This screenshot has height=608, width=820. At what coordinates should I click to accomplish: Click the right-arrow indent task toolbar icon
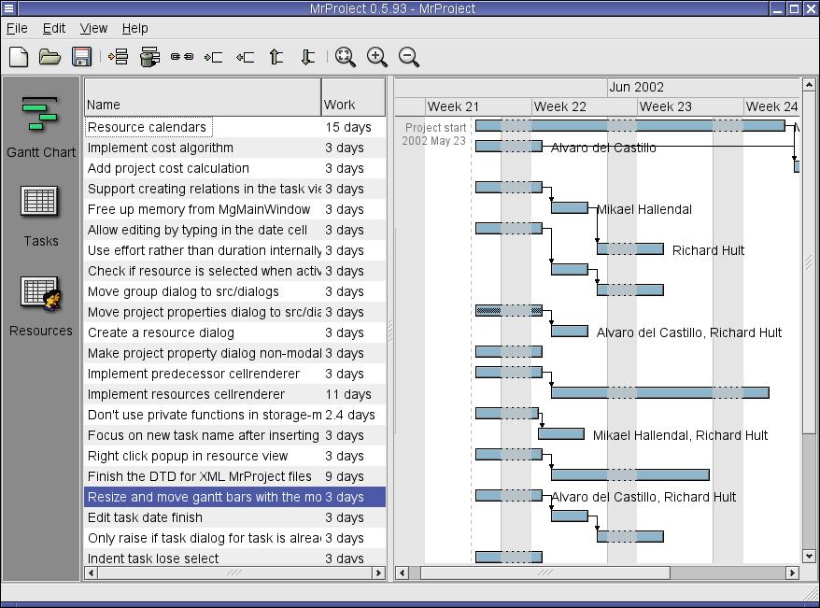213,57
